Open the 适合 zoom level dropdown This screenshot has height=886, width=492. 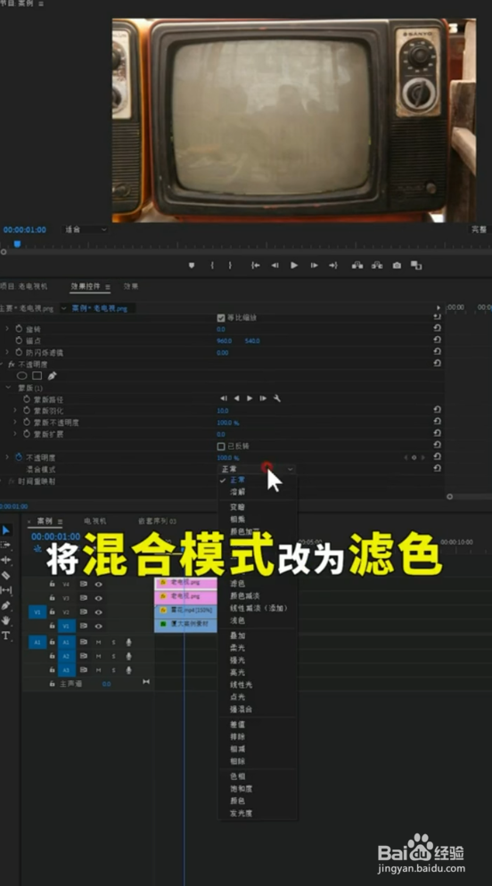pos(85,229)
